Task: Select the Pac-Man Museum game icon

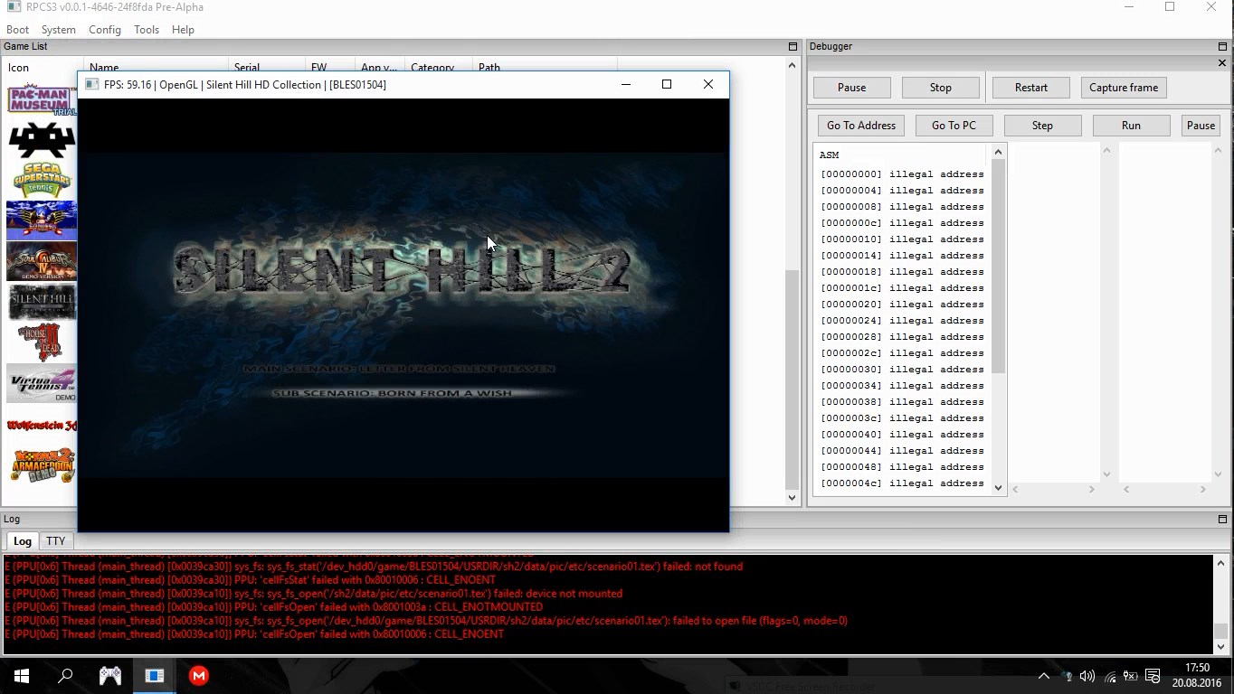Action: tap(41, 99)
